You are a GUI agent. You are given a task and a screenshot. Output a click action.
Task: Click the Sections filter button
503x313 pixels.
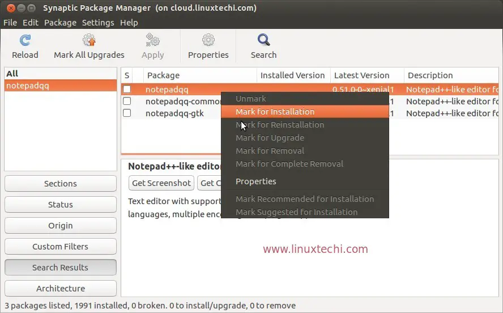[60, 183]
